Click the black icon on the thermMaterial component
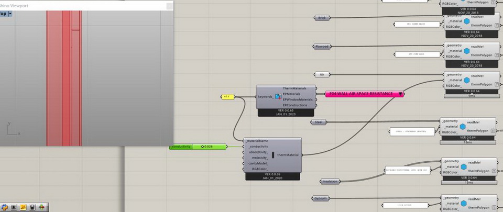 (273, 155)
